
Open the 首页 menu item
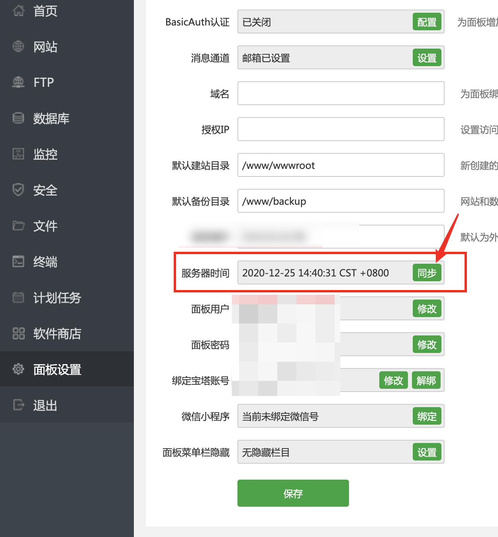point(67,11)
